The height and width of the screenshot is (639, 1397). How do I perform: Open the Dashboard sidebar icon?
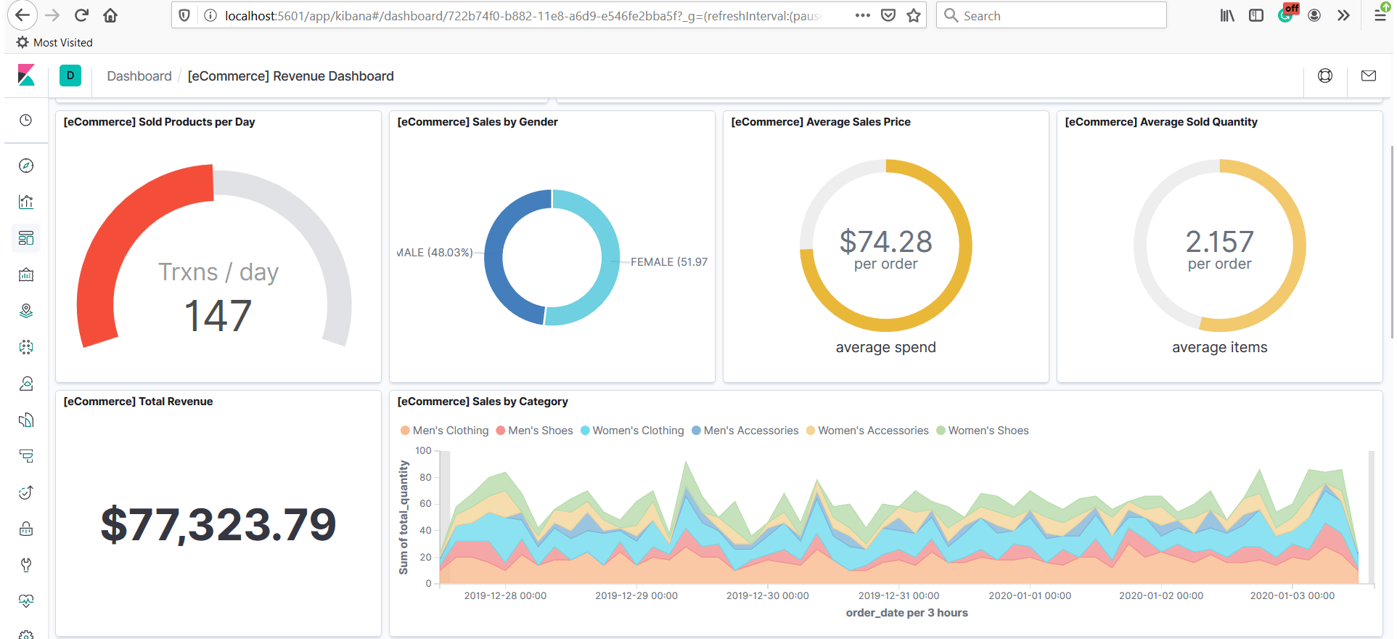pos(26,238)
